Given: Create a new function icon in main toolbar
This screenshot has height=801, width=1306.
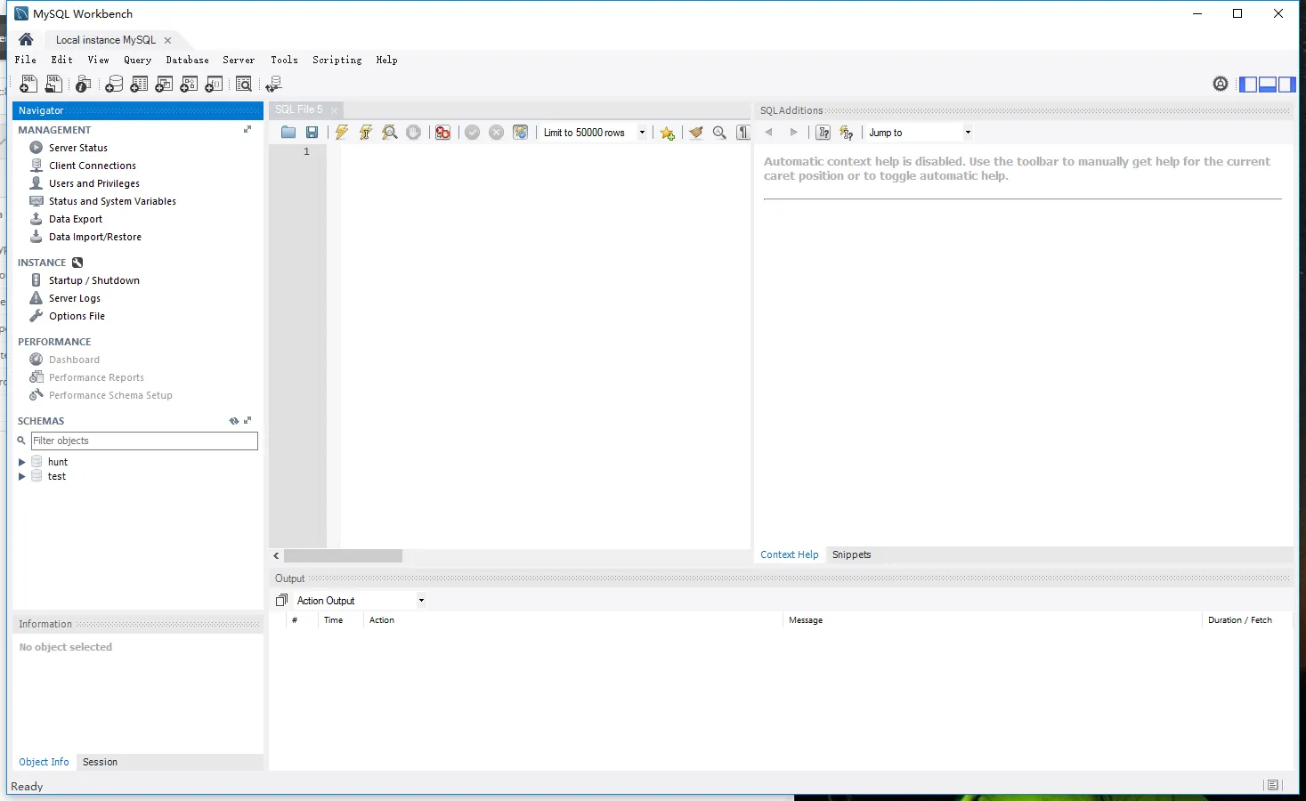Looking at the screenshot, I should tap(214, 84).
